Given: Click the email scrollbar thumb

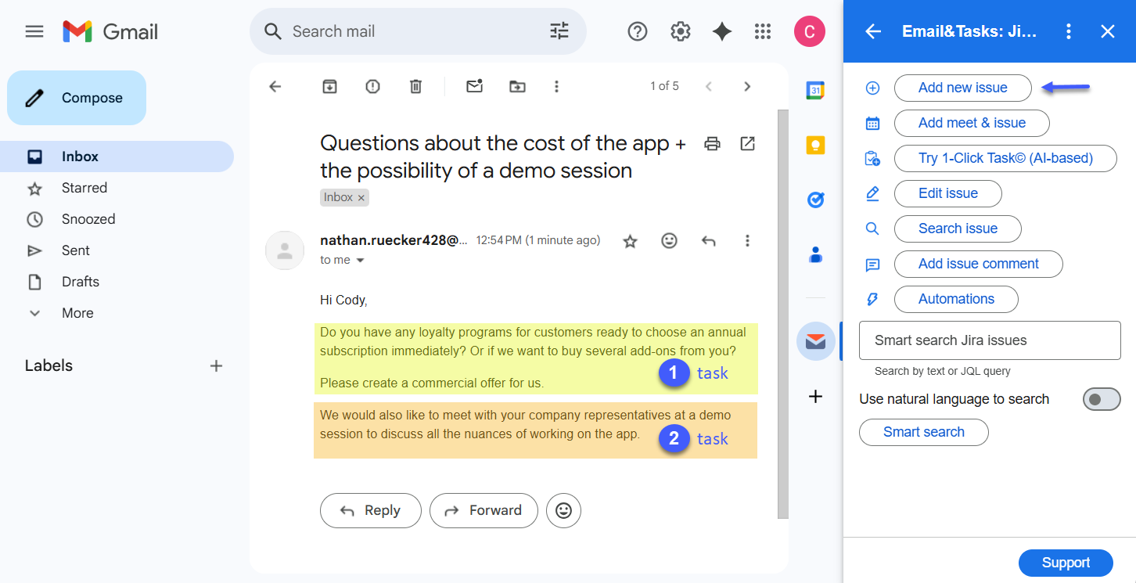Looking at the screenshot, I should click(x=782, y=313).
